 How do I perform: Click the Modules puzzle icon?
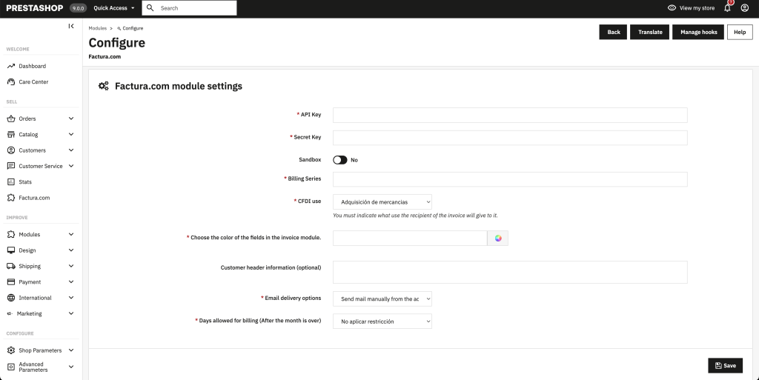(10, 235)
